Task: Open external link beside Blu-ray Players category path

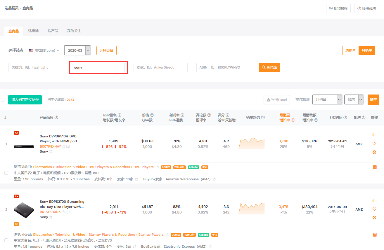Action: 167,235
